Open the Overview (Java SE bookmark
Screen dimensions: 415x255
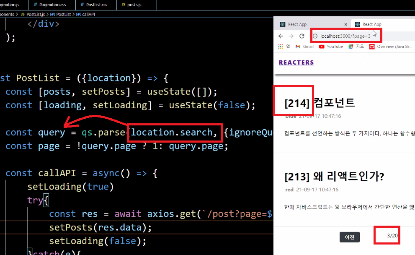(391, 47)
